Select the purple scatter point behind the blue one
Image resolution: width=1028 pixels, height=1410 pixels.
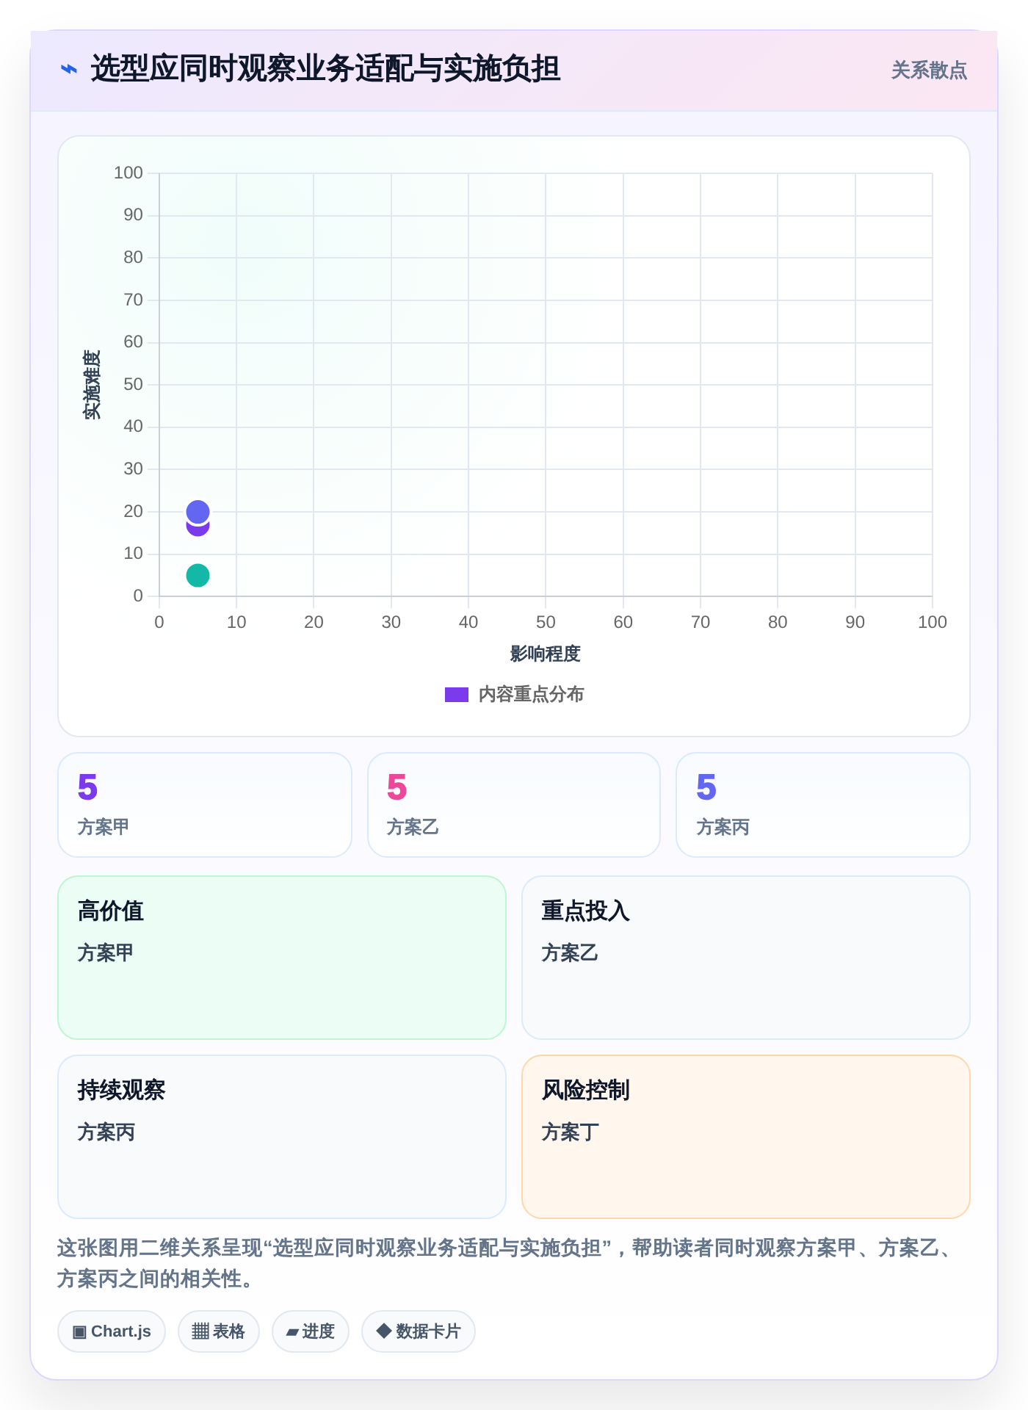coord(198,530)
